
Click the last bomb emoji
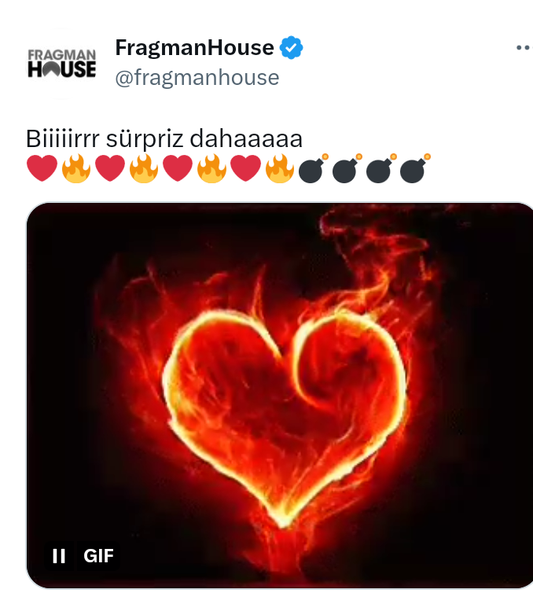(415, 168)
